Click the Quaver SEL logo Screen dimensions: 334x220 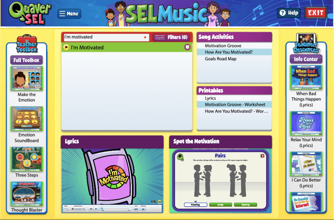click(x=30, y=13)
